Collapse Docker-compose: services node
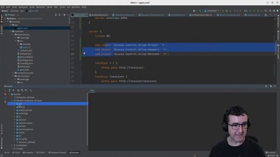 click(12, 101)
